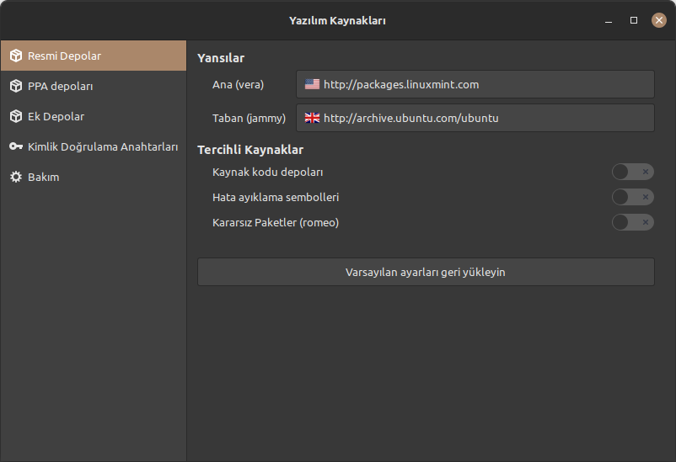Toggle Hata ayıklama sembolleri on
This screenshot has width=676, height=462.
tap(632, 198)
